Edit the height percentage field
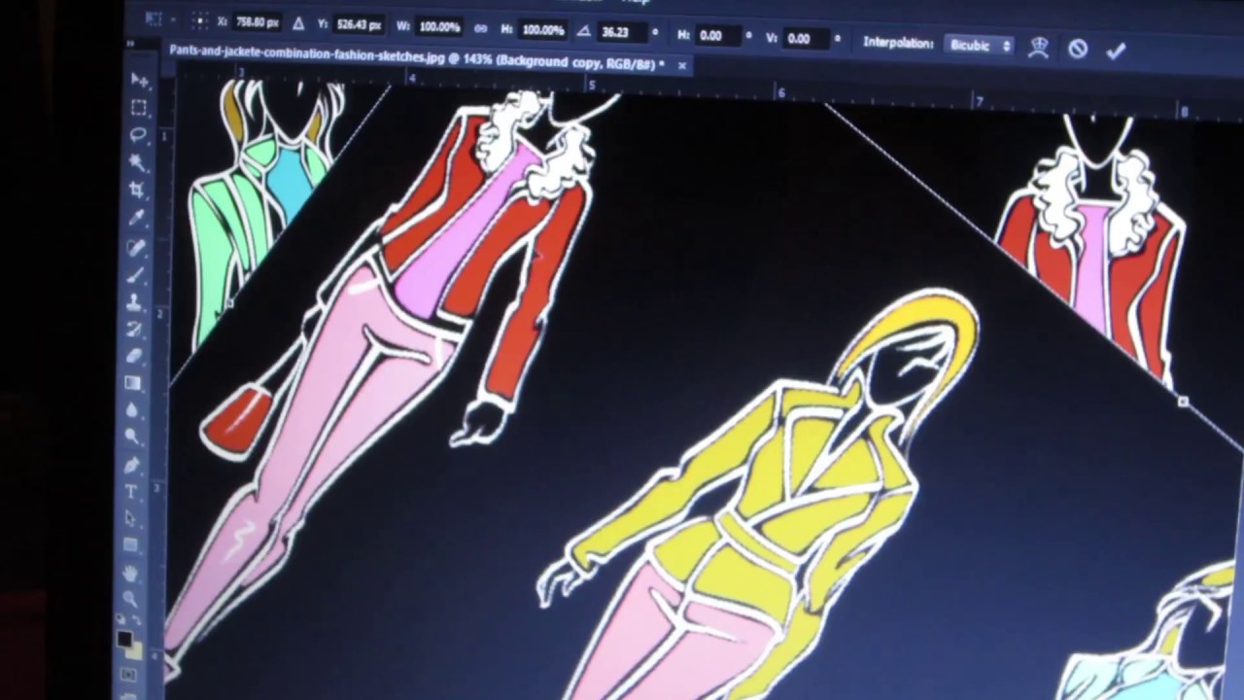Viewport: 1244px width, 700px height. pyautogui.click(x=542, y=30)
